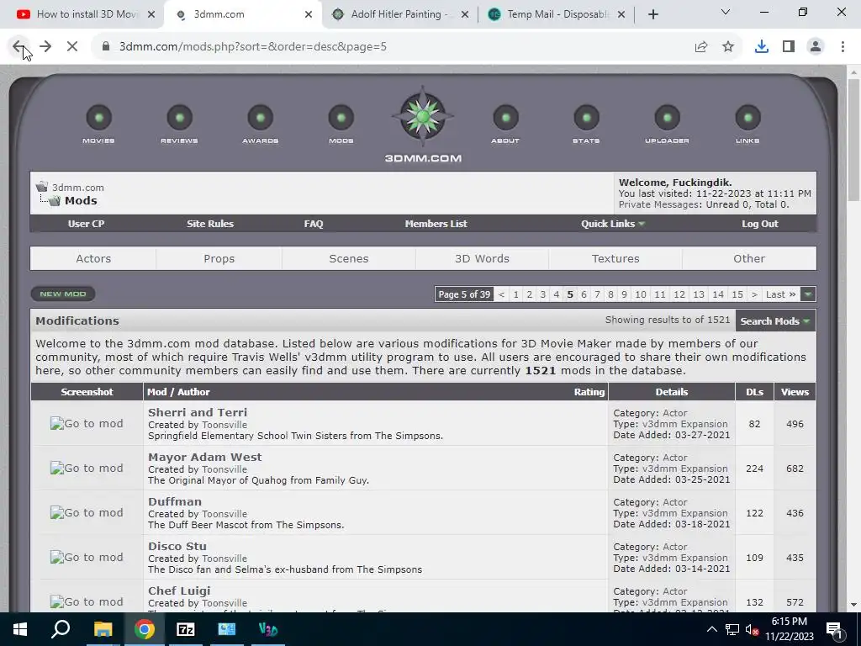Viewport: 861px width, 646px height.
Task: Expand the Quick Links dropdown
Action: pos(613,224)
